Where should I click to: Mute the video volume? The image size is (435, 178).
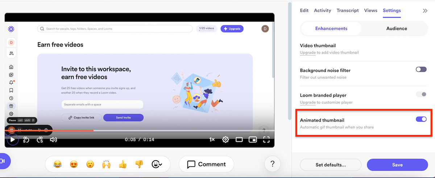(53, 139)
